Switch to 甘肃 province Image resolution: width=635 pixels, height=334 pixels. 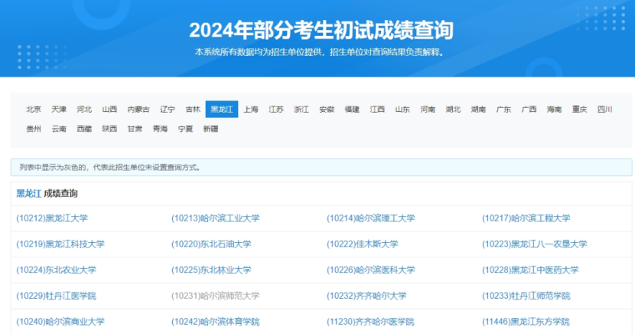point(135,129)
